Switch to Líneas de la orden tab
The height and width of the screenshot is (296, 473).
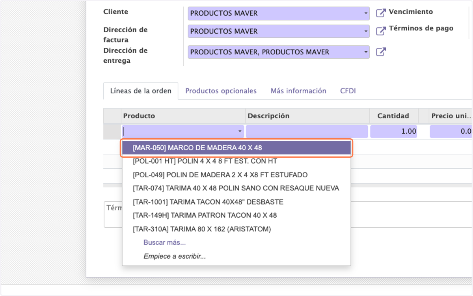141,91
